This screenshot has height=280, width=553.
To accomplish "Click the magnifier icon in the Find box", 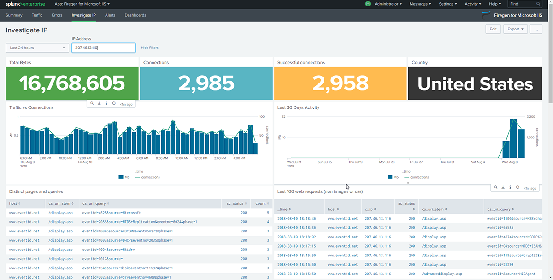I will pyautogui.click(x=538, y=4).
